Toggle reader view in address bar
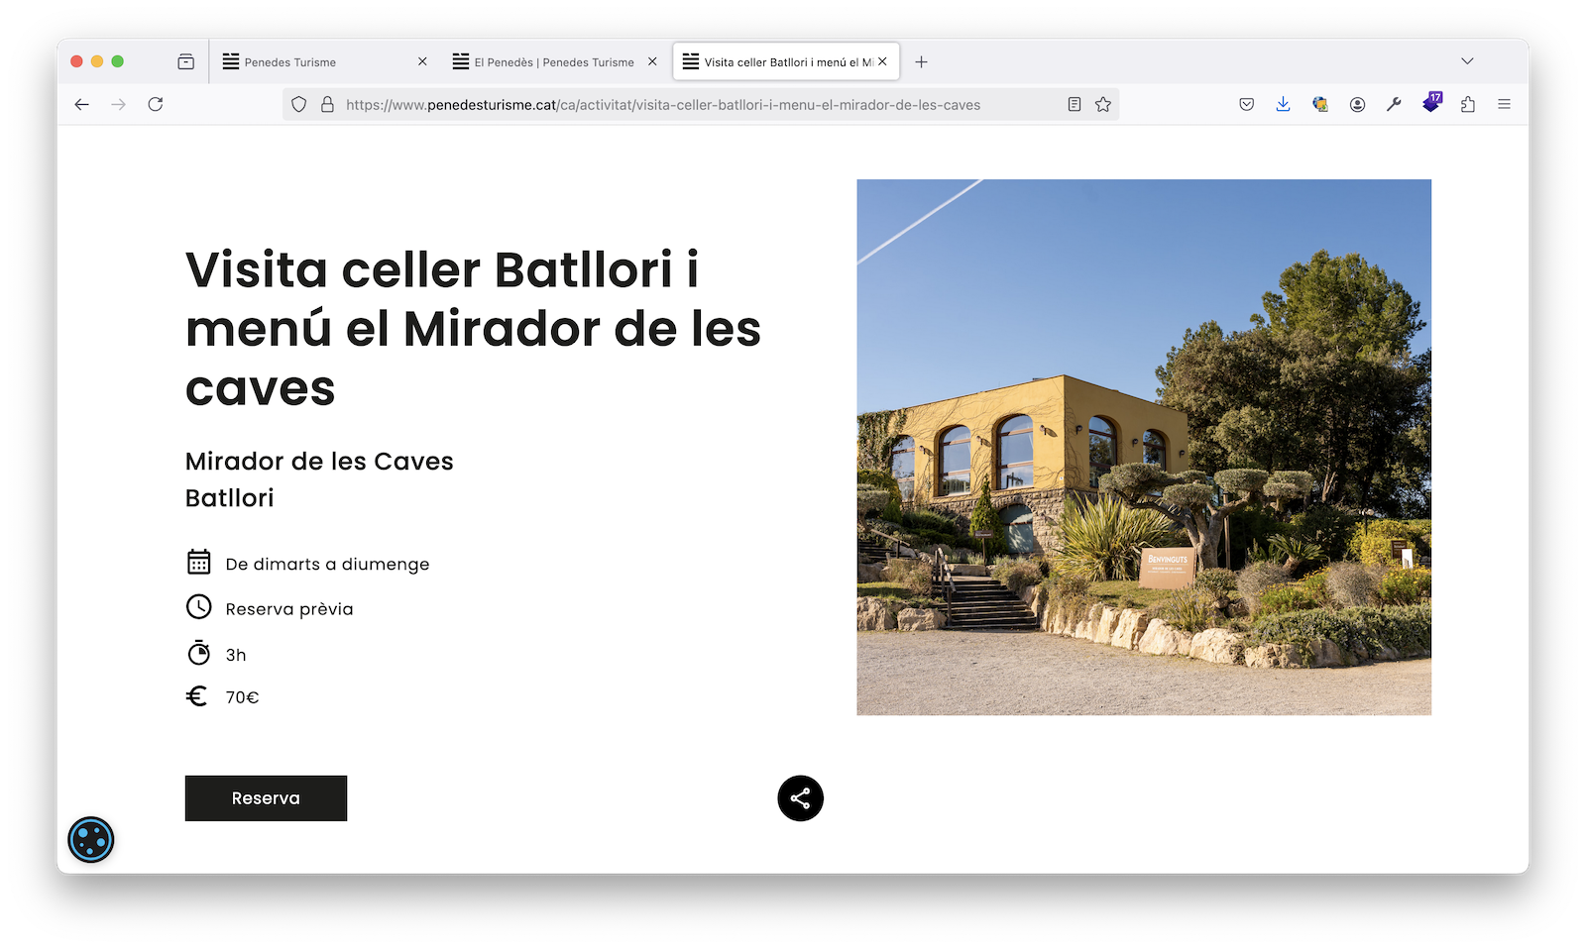The height and width of the screenshot is (949, 1586). point(1074,105)
